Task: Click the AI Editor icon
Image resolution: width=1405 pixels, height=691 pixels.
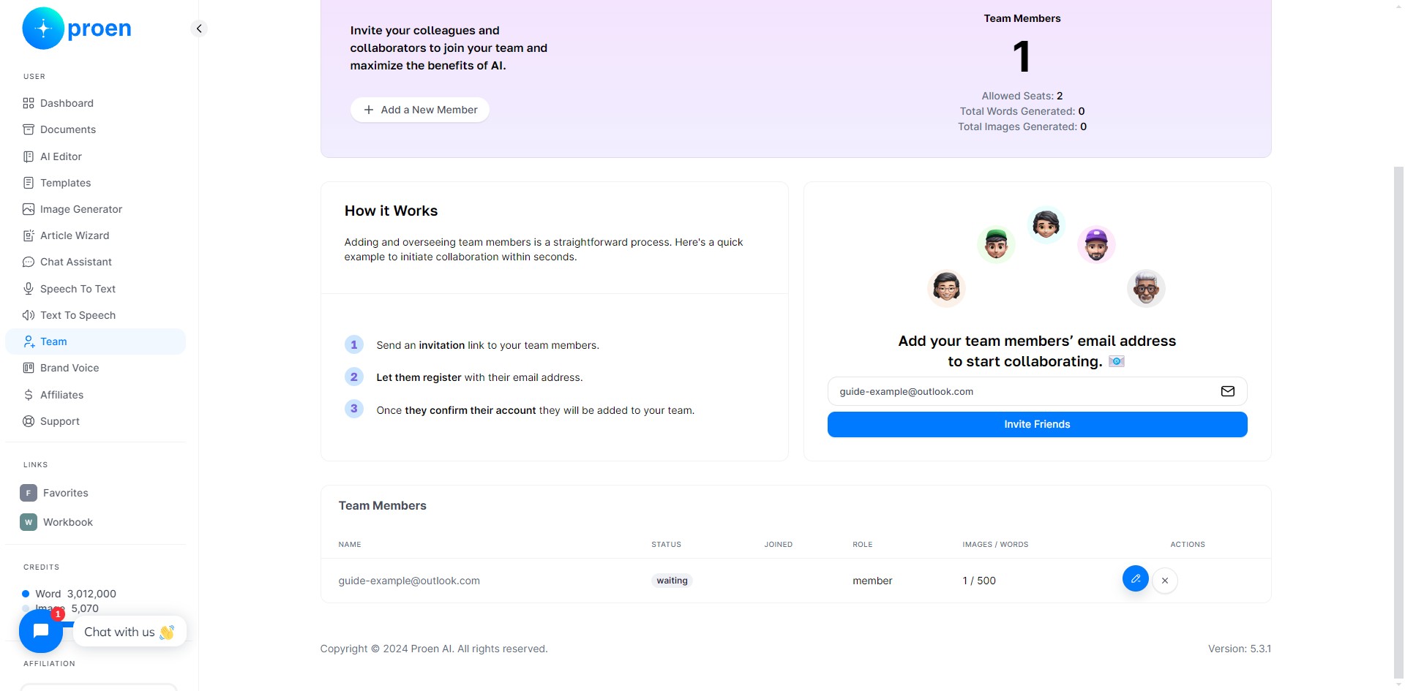Action: 29,156
